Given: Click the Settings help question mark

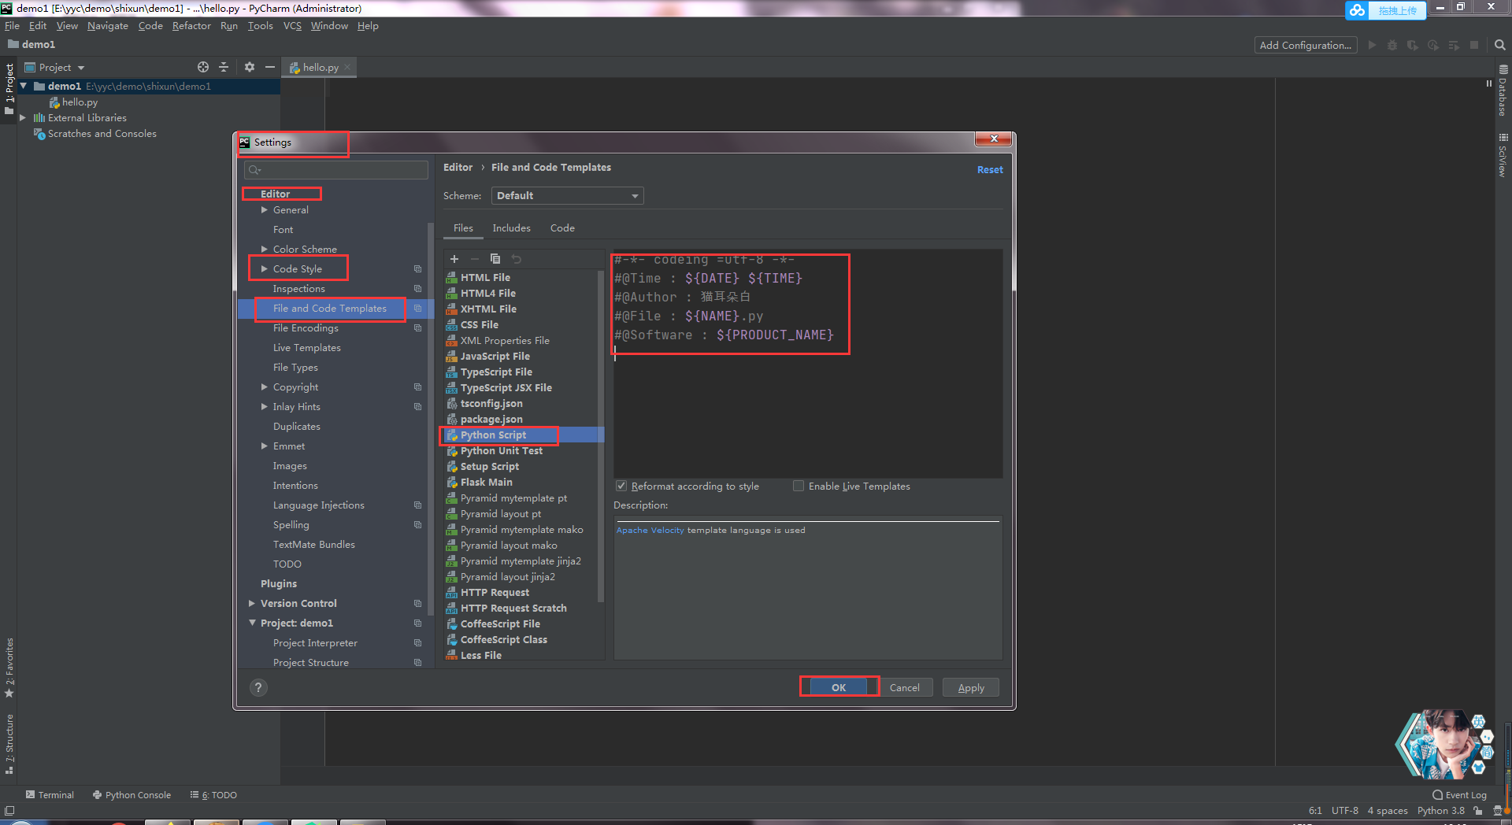Looking at the screenshot, I should (x=258, y=687).
